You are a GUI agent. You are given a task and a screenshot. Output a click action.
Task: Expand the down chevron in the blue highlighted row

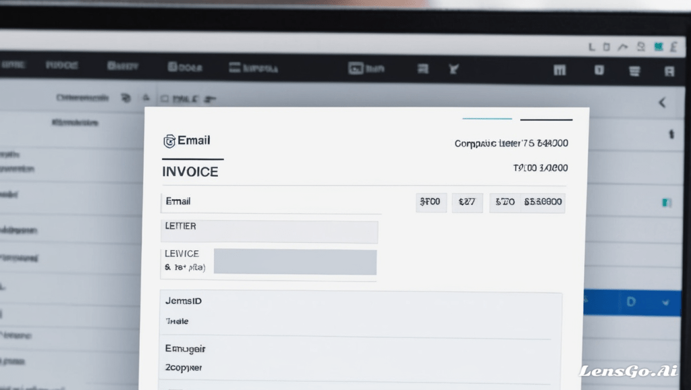666,303
